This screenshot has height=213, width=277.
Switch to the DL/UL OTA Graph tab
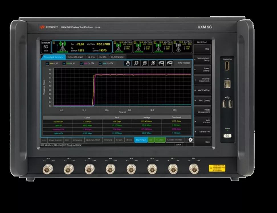(x=76, y=57)
